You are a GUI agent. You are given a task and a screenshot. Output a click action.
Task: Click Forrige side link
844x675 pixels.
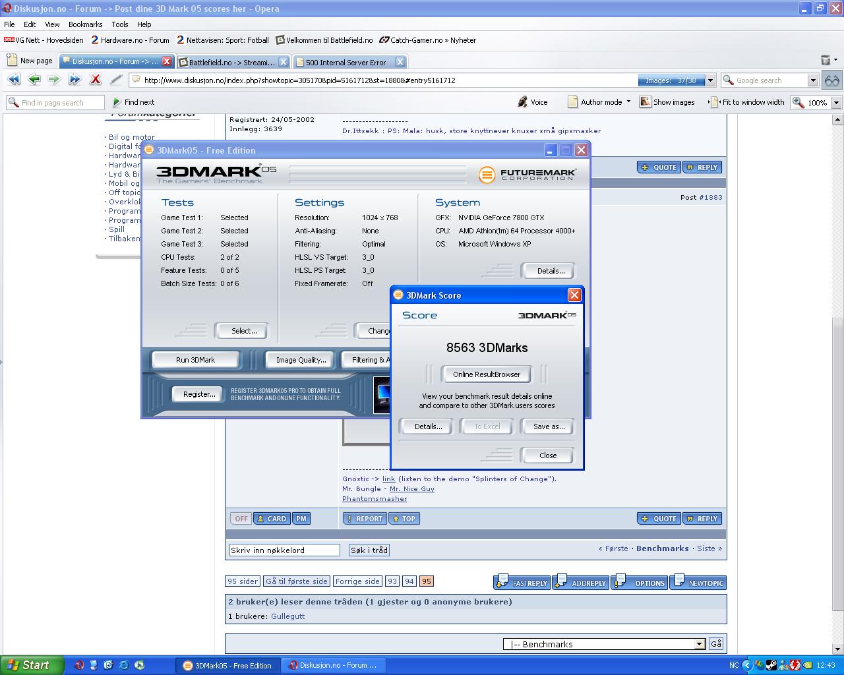click(357, 581)
